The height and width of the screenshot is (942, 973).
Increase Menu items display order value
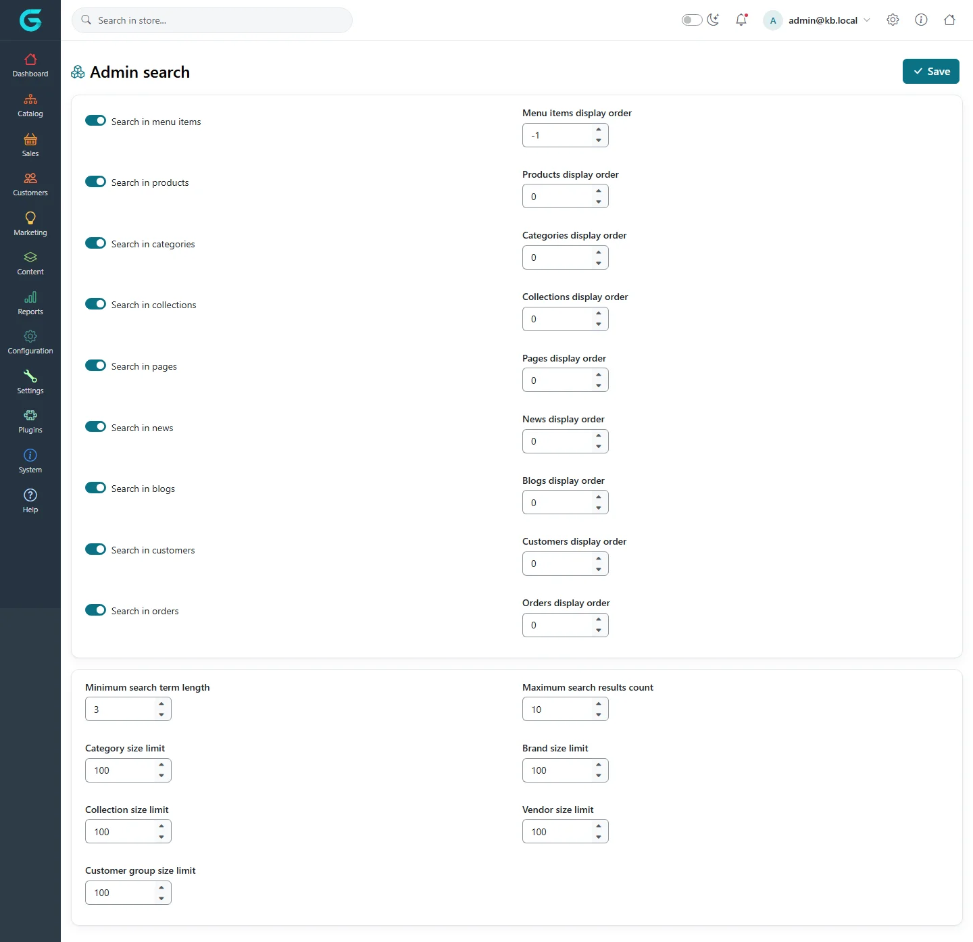(599, 130)
